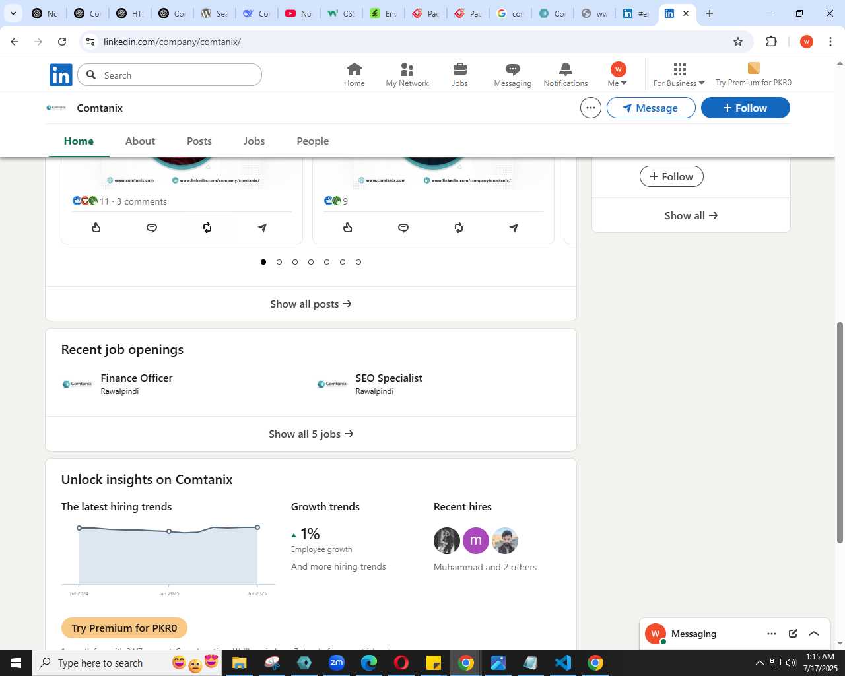Show hidden system tray icons

[759, 663]
